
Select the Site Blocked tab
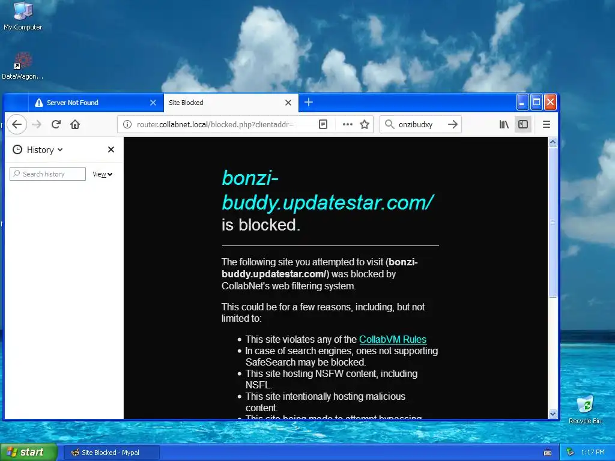(x=231, y=103)
